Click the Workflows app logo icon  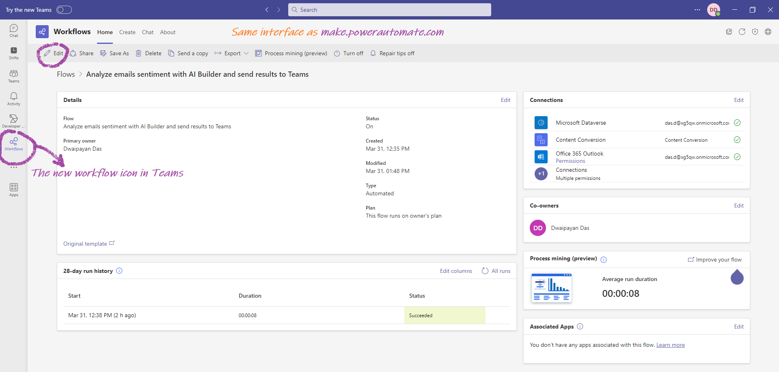pyautogui.click(x=42, y=32)
